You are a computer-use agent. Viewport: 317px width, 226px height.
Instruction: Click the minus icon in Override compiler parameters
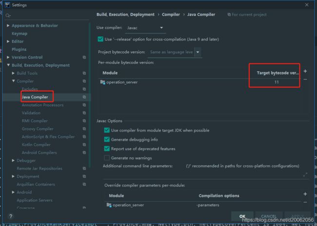click(x=305, y=202)
